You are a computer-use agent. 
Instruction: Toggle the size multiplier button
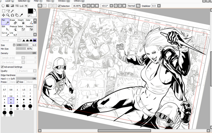point(14,45)
